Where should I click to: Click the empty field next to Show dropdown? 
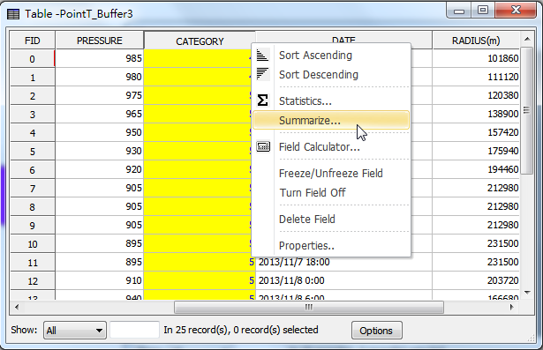(134, 330)
